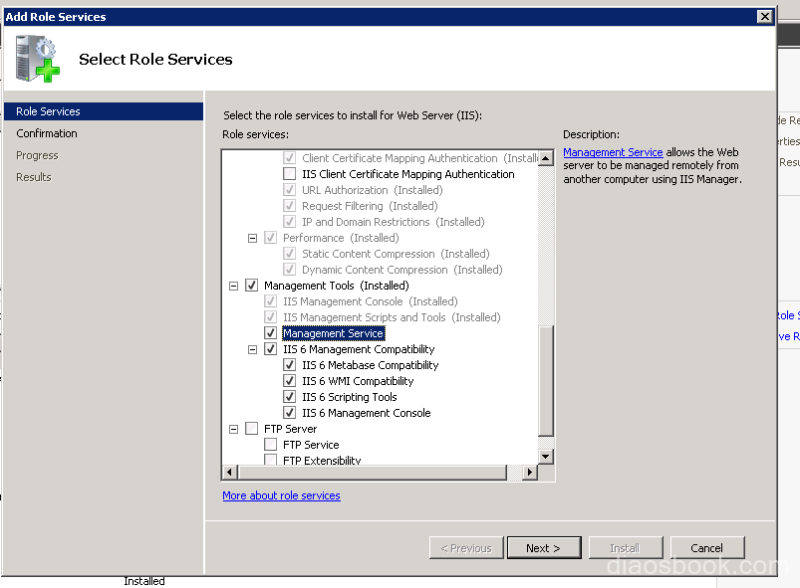Select the Management Service tree row
800x588 pixels.
pos(333,333)
